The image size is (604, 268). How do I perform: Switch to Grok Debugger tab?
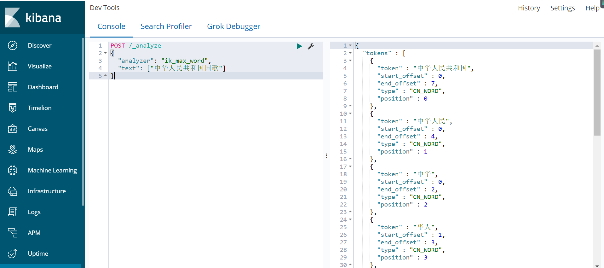233,26
